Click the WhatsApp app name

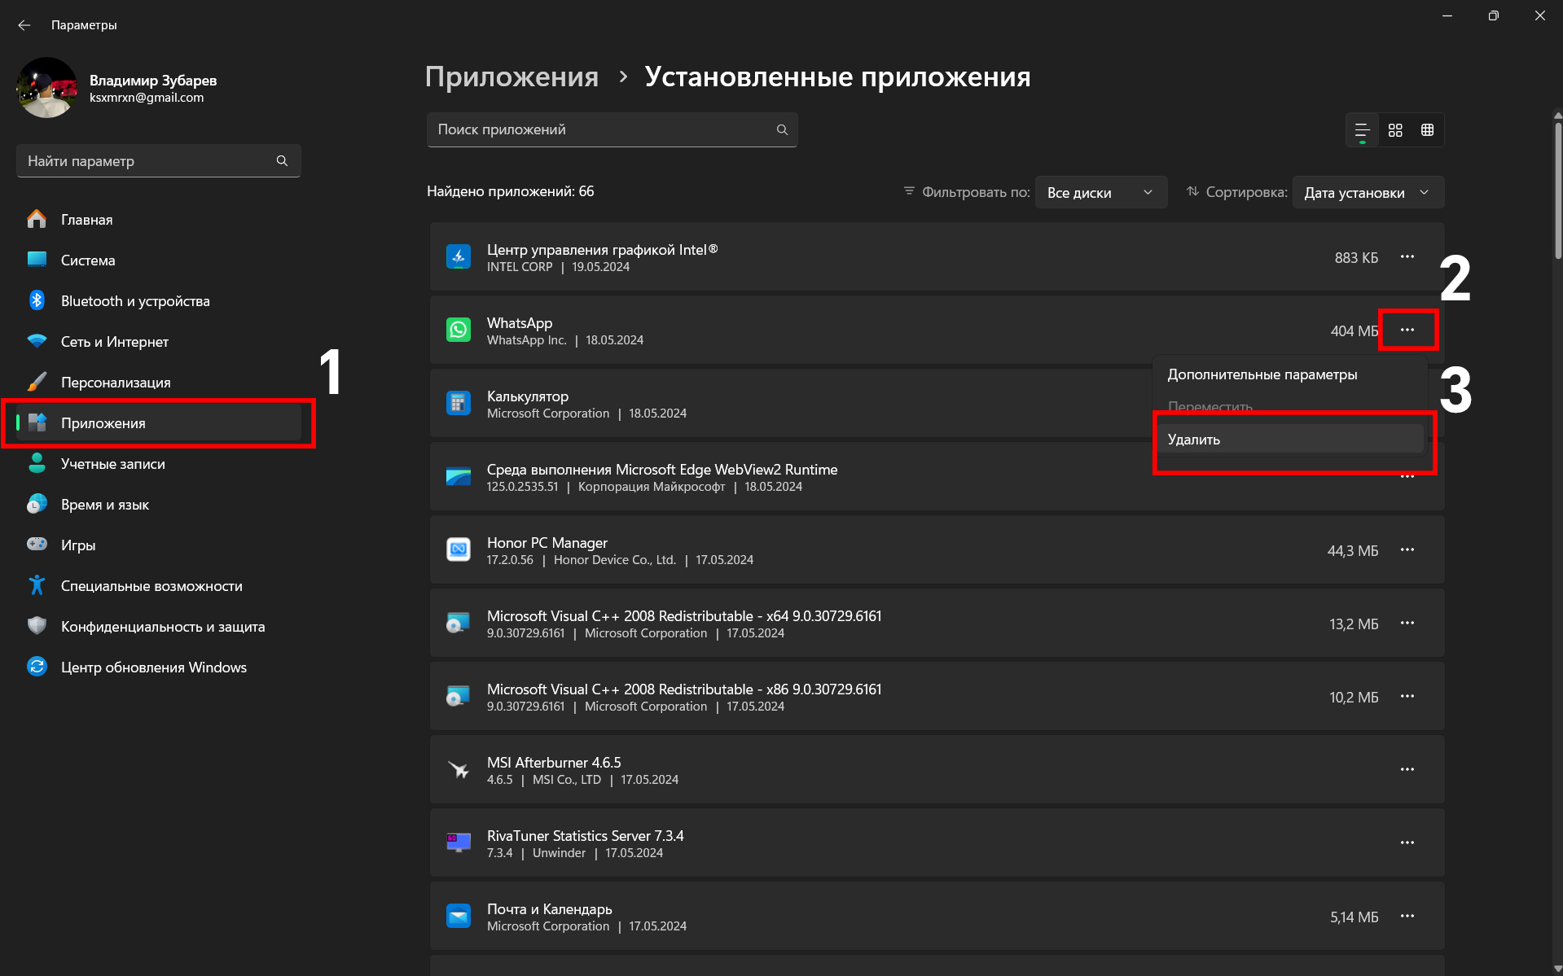coord(520,323)
